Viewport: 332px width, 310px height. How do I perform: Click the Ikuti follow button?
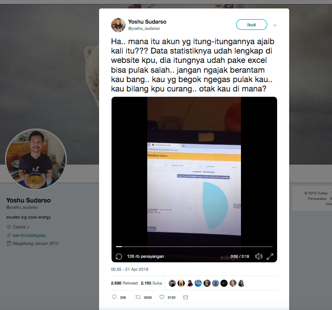pos(252,25)
